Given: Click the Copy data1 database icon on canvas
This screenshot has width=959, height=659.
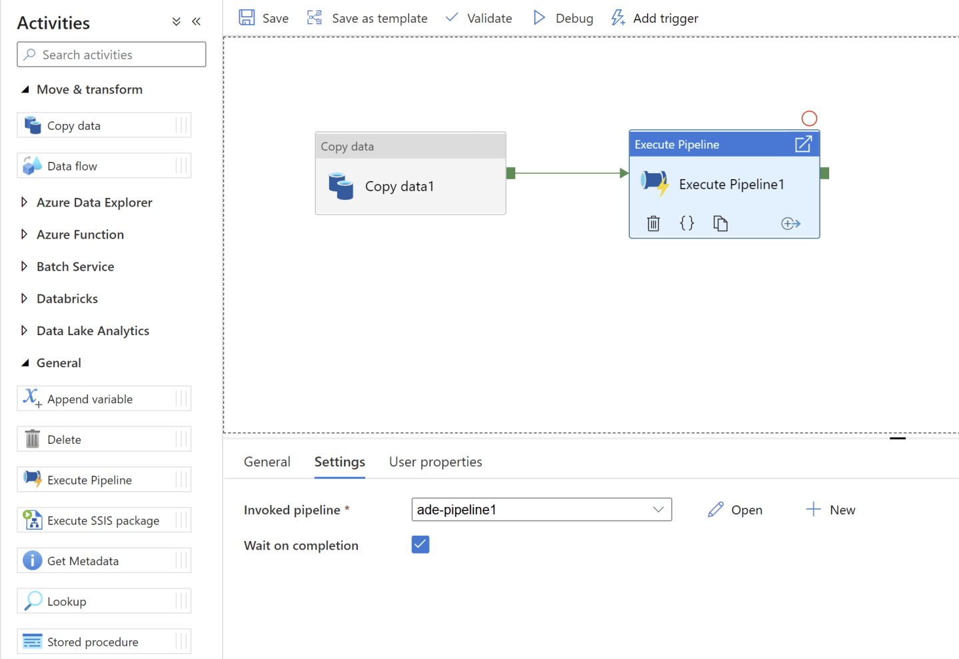Looking at the screenshot, I should tap(341, 187).
